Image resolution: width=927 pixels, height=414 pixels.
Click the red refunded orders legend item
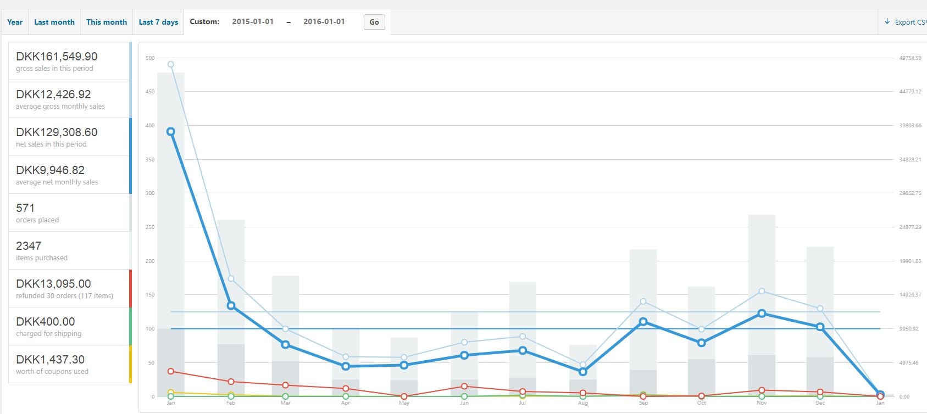click(x=69, y=288)
